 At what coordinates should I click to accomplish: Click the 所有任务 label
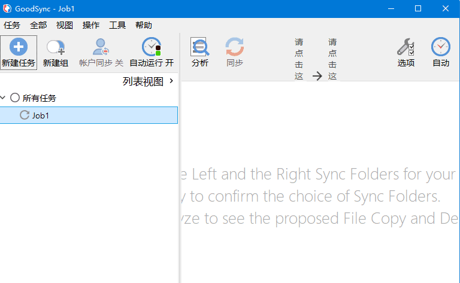click(40, 98)
